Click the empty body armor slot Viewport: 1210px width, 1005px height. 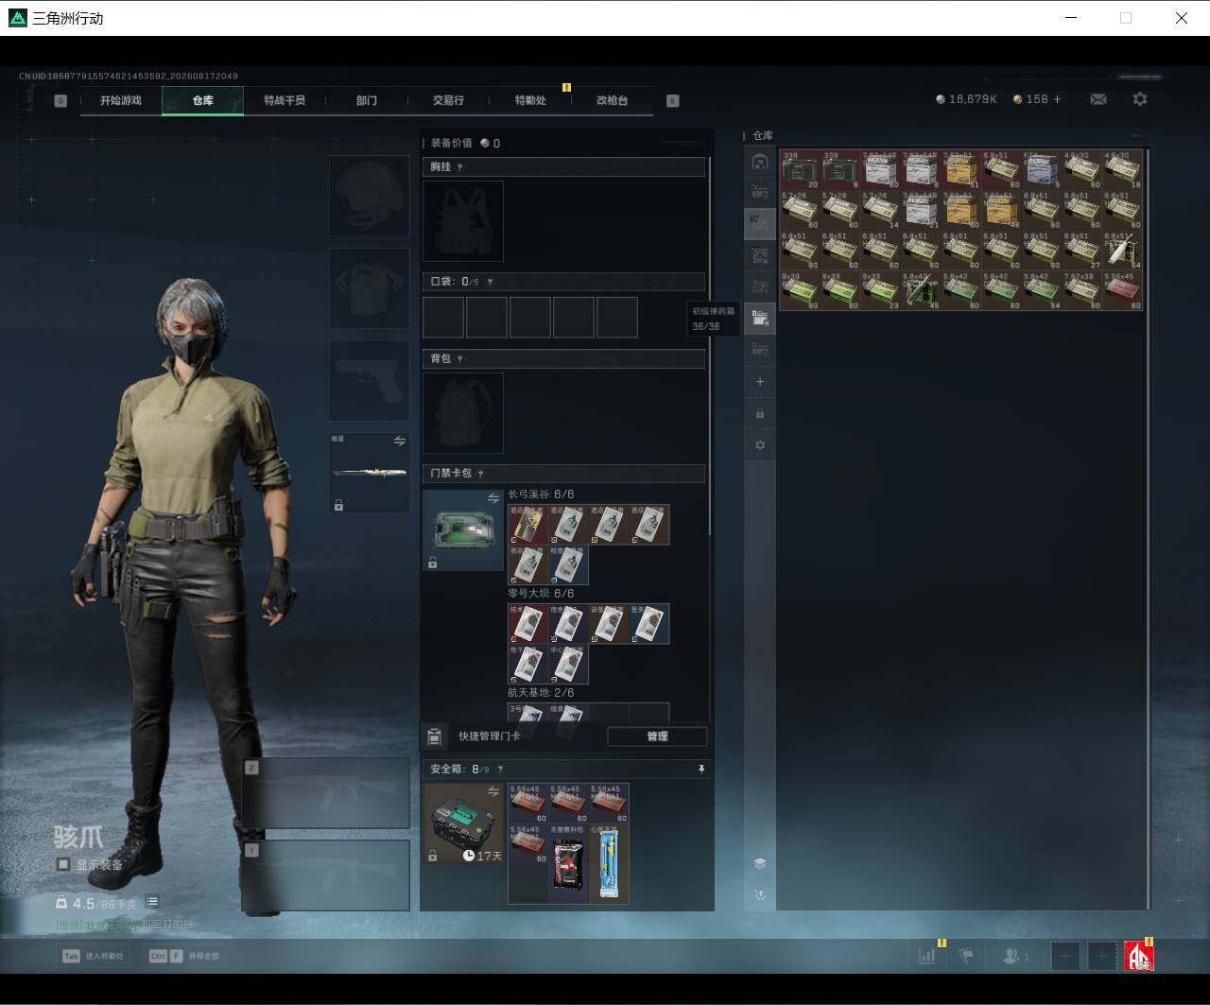(x=370, y=288)
